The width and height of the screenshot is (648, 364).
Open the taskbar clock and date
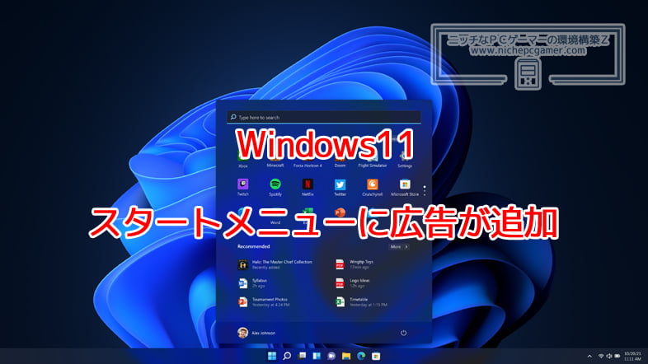tap(632, 356)
